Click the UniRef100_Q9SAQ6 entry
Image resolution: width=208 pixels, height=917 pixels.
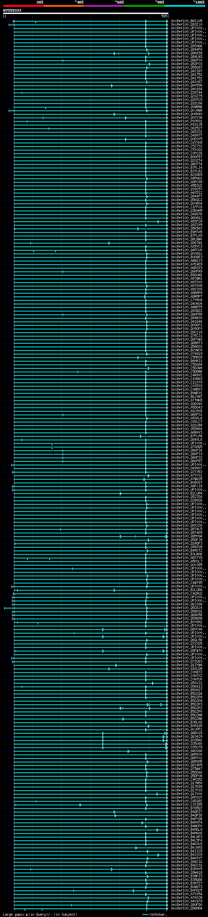tap(187, 46)
